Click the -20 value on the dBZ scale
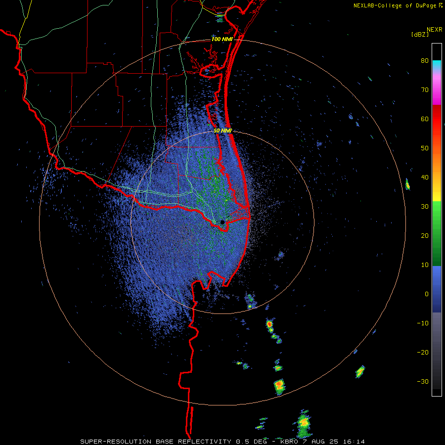445x445 pixels. click(423, 353)
